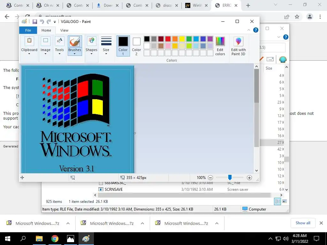Pick the green color swatch
Screen dimensions: 327x245
point(189,39)
